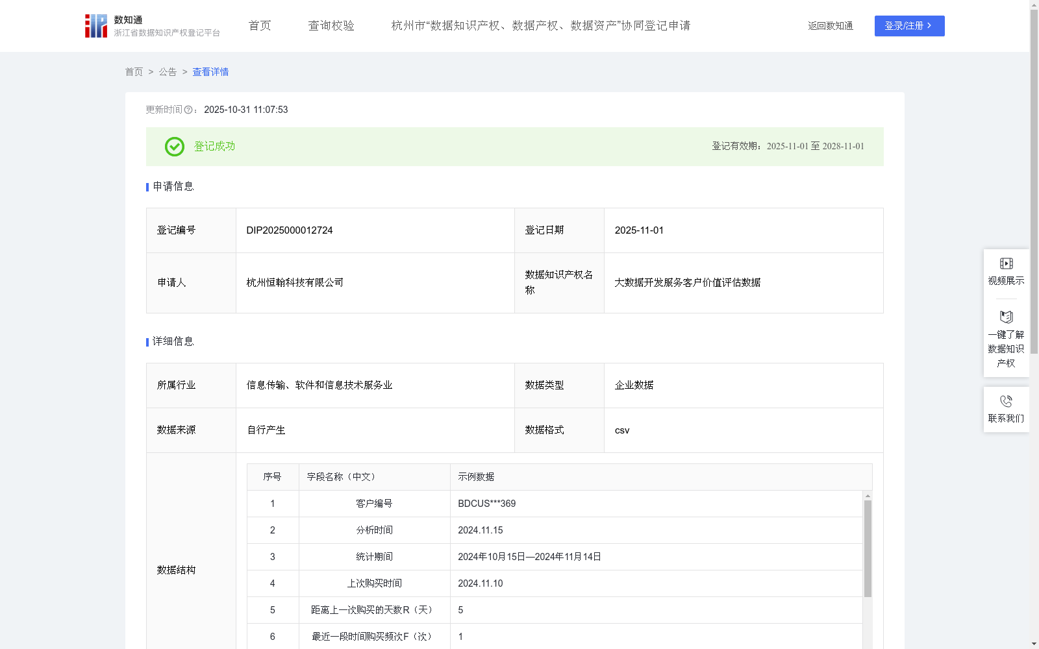Image resolution: width=1039 pixels, height=649 pixels.
Task: Click 大数据开发服务客户价值评估数据 name
Action: (688, 283)
